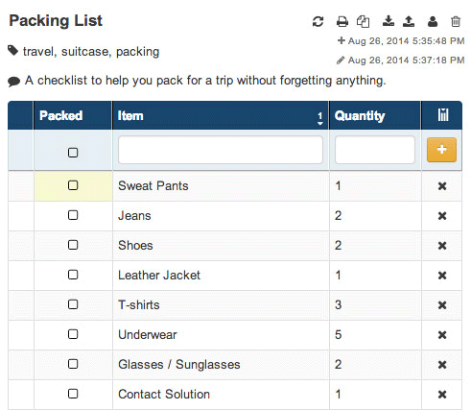This screenshot has width=471, height=410.
Task: Click the column chart icon in table header
Action: coord(443,114)
